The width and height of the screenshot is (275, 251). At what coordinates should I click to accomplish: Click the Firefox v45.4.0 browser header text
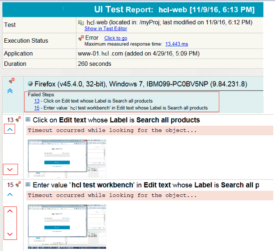coord(141,84)
